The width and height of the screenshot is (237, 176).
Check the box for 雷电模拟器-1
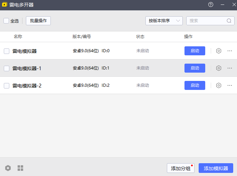(7, 68)
